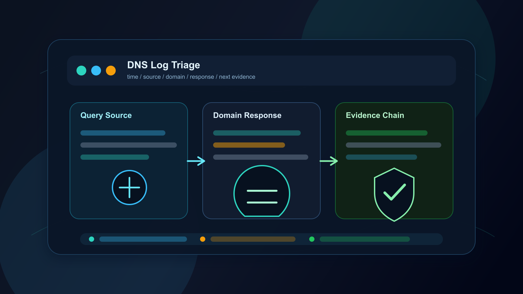Screen dimensions: 523x294
Task: Click the blue bar in the bottom status strip
Action: click(143, 239)
